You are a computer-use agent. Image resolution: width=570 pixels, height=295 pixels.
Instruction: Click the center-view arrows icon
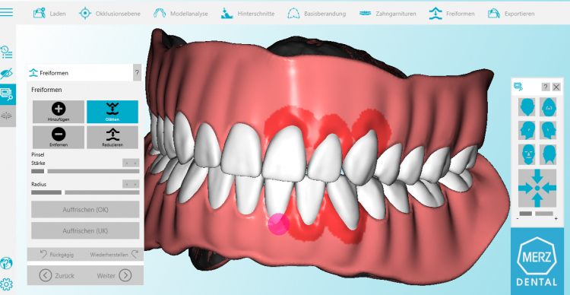click(x=537, y=188)
